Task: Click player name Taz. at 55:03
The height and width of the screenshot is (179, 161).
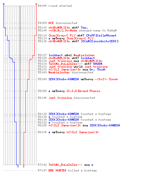Action: (84, 28)
